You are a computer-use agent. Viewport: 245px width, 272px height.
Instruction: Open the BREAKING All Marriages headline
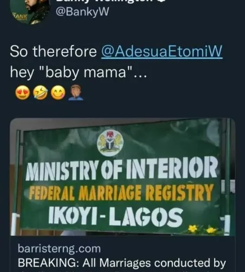(122, 263)
